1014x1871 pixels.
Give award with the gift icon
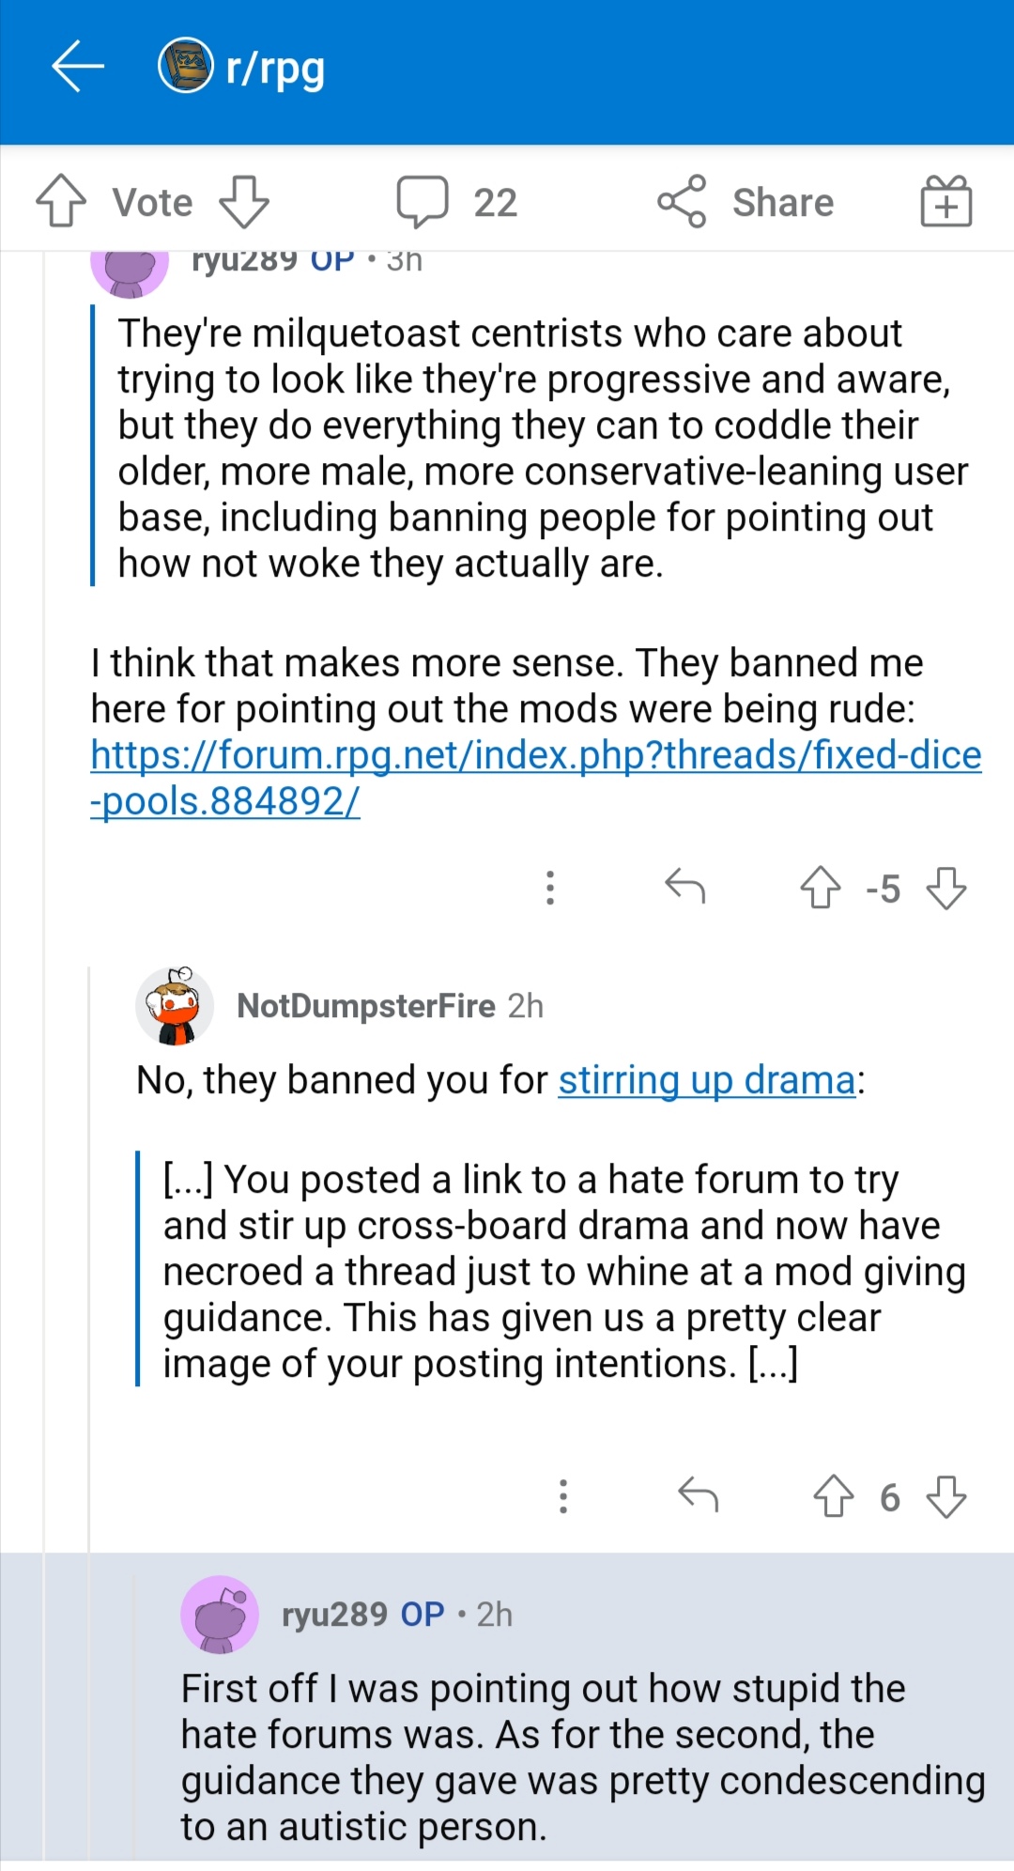point(946,201)
